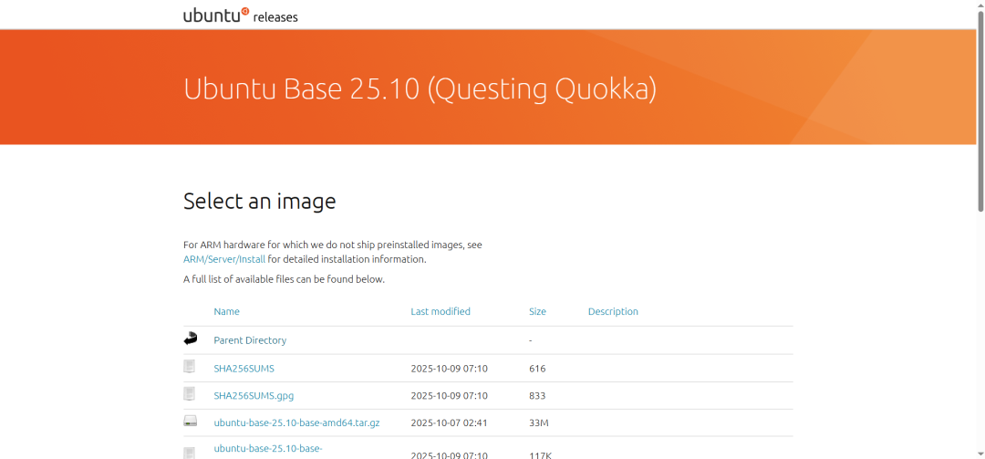The height and width of the screenshot is (459, 985).
Task: Click the scrollbar down arrow
Action: [980, 454]
